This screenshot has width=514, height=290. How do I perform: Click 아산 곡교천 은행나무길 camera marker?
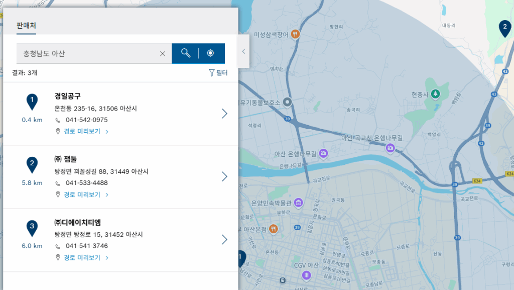click(x=390, y=148)
